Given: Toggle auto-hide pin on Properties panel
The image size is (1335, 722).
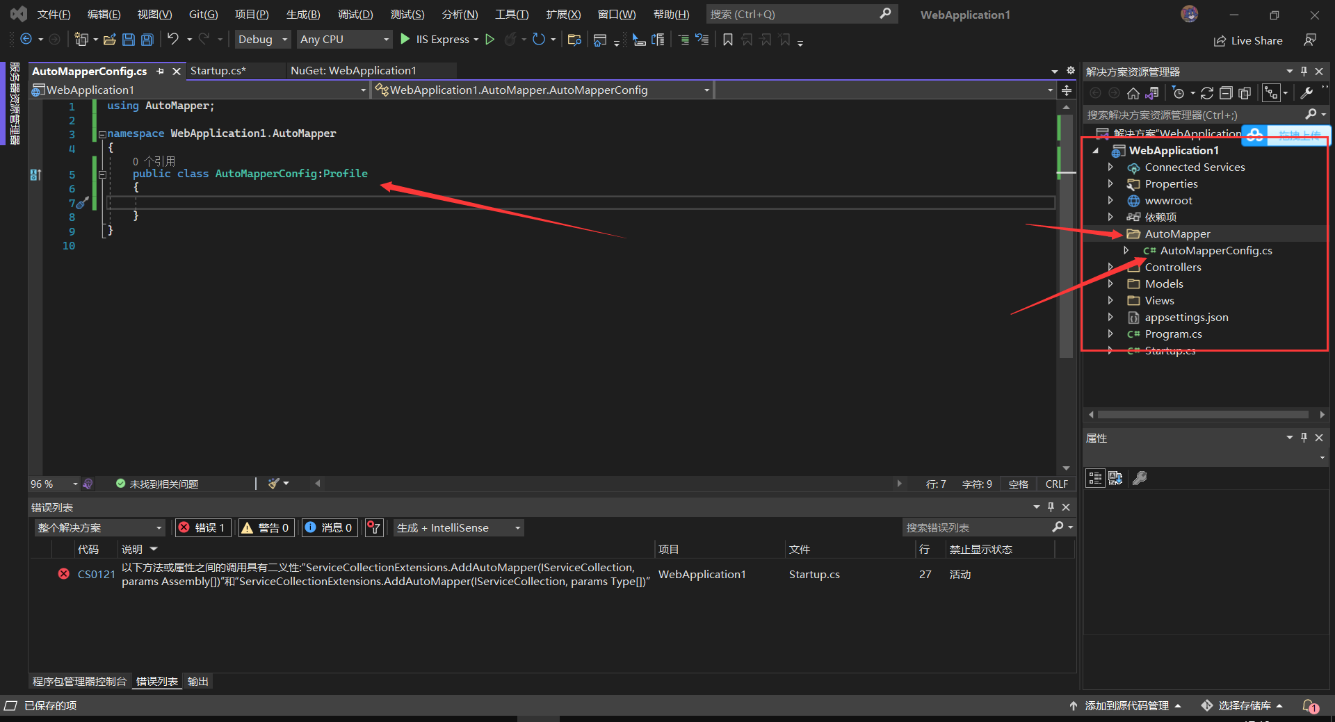Looking at the screenshot, I should tap(1304, 438).
